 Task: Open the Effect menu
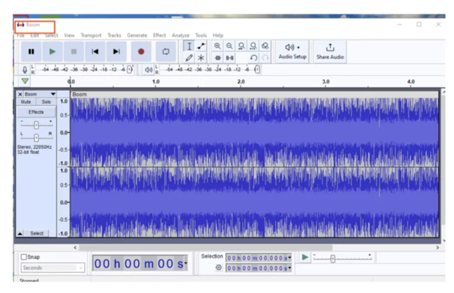159,35
